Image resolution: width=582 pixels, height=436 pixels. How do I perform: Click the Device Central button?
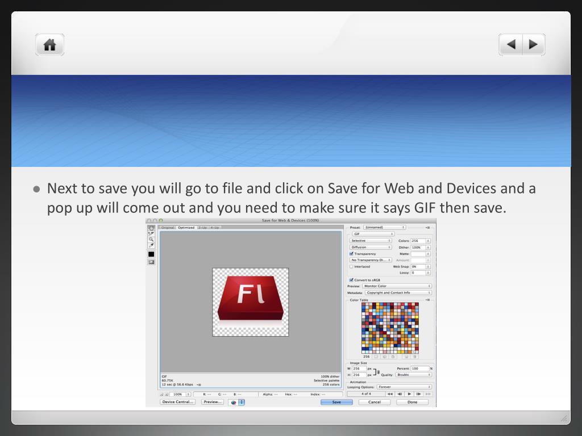[177, 402]
